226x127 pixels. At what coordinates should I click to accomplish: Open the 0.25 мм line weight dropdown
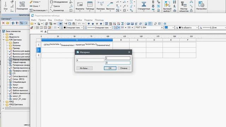pos(213,28)
